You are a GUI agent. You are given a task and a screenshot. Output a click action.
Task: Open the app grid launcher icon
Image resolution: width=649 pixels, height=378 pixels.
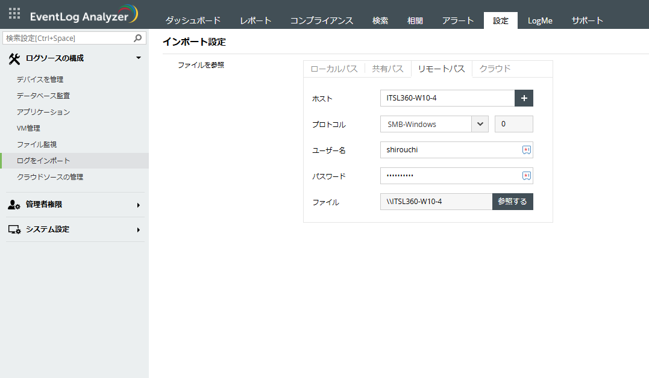point(14,14)
